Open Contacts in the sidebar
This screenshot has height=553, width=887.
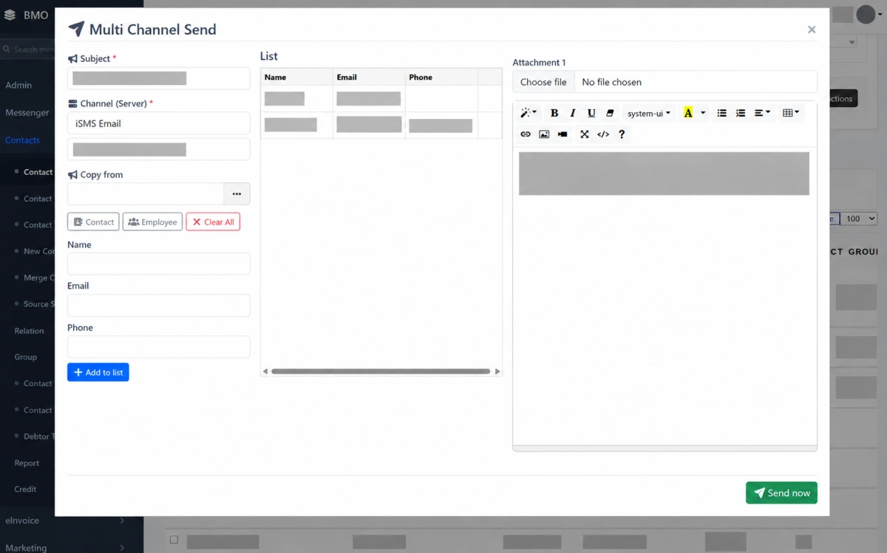(22, 140)
